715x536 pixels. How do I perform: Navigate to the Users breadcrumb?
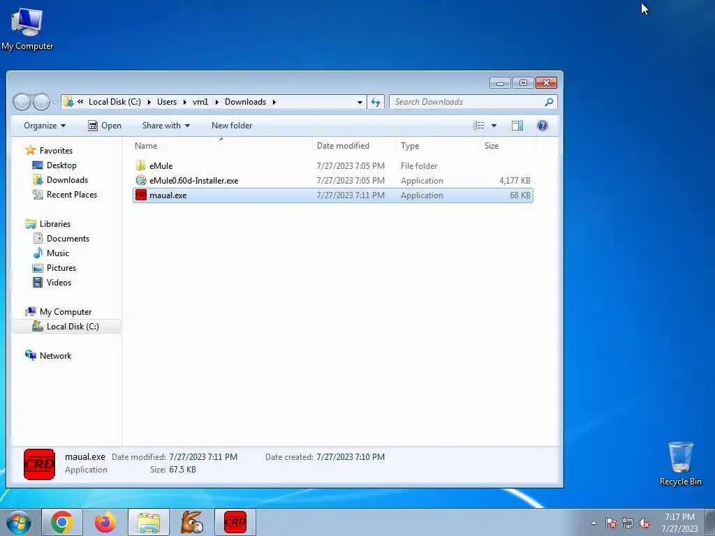(x=167, y=102)
